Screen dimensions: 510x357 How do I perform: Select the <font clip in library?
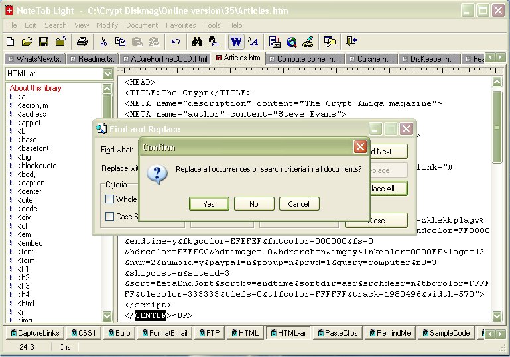pyautogui.click(x=25, y=252)
